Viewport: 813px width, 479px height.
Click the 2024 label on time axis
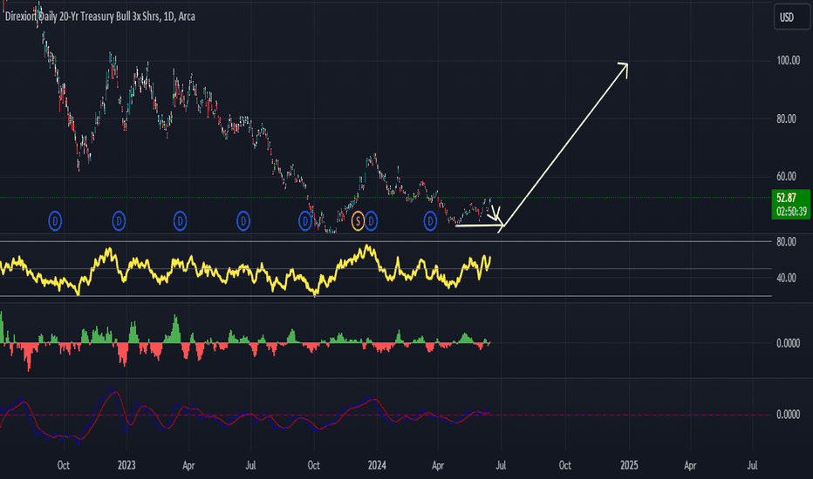pos(377,465)
